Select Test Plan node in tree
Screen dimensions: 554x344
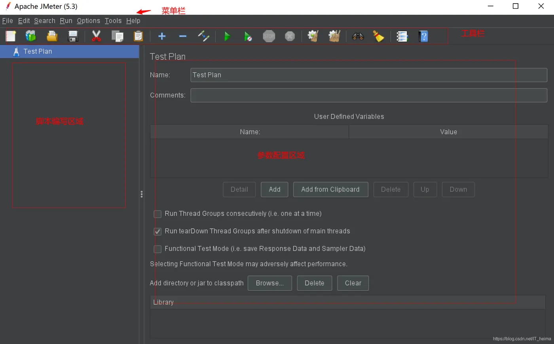pyautogui.click(x=70, y=51)
